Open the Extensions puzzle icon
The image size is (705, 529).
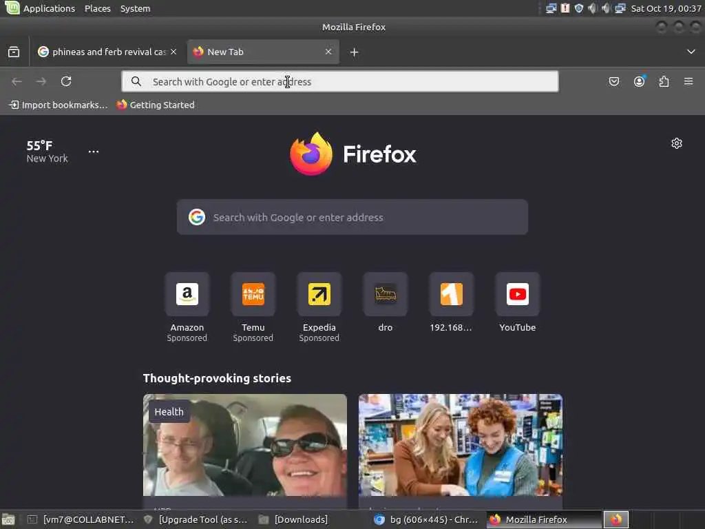[664, 81]
